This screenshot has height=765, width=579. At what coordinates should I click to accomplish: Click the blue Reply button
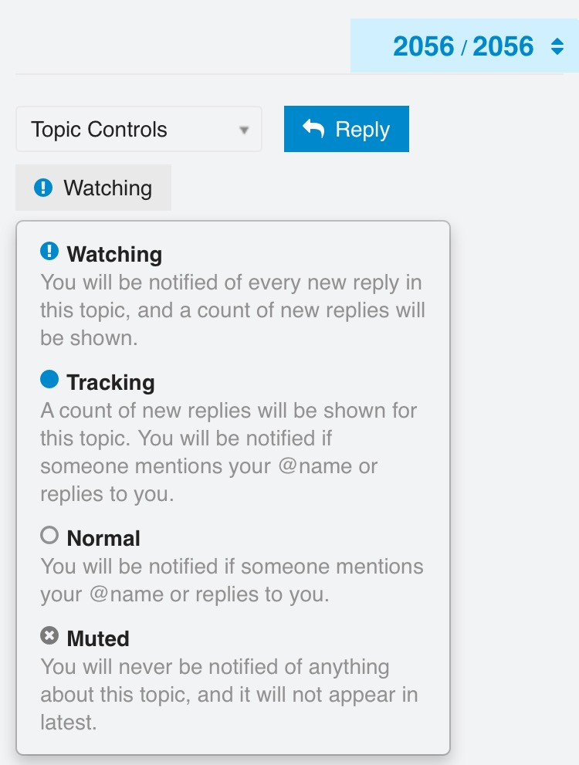[346, 129]
